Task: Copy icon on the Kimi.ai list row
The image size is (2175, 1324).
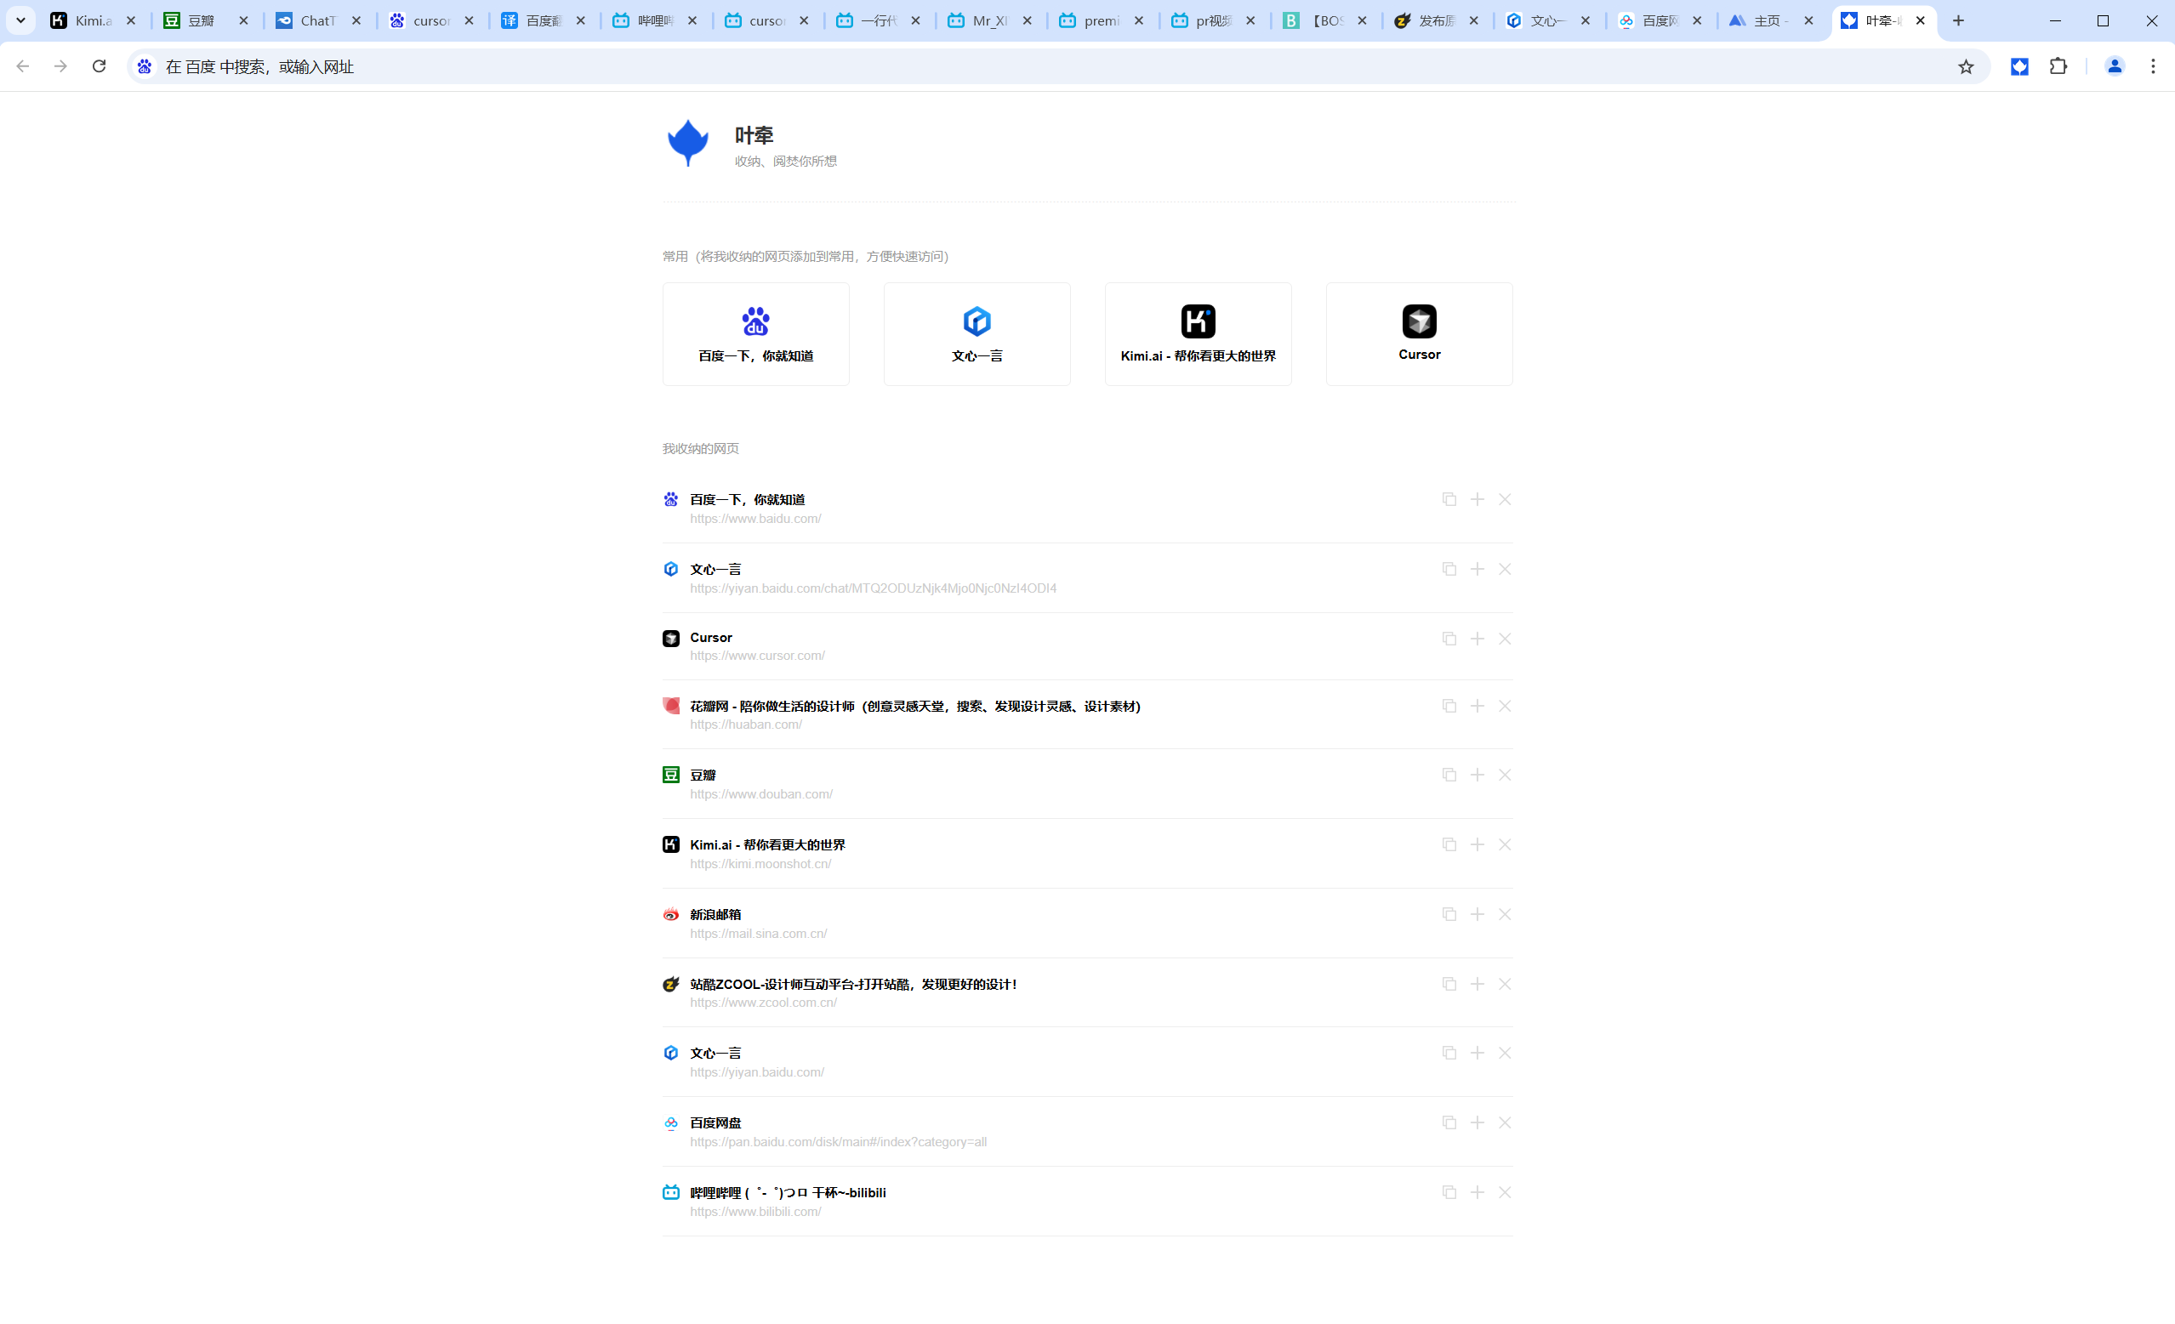Action: (x=1449, y=844)
